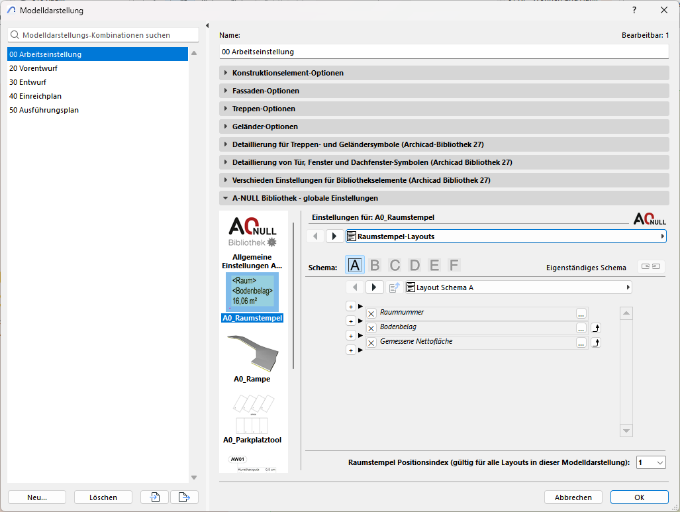Remove the Gemessene Nettofläche row with X
The image size is (680, 512).
coord(371,343)
